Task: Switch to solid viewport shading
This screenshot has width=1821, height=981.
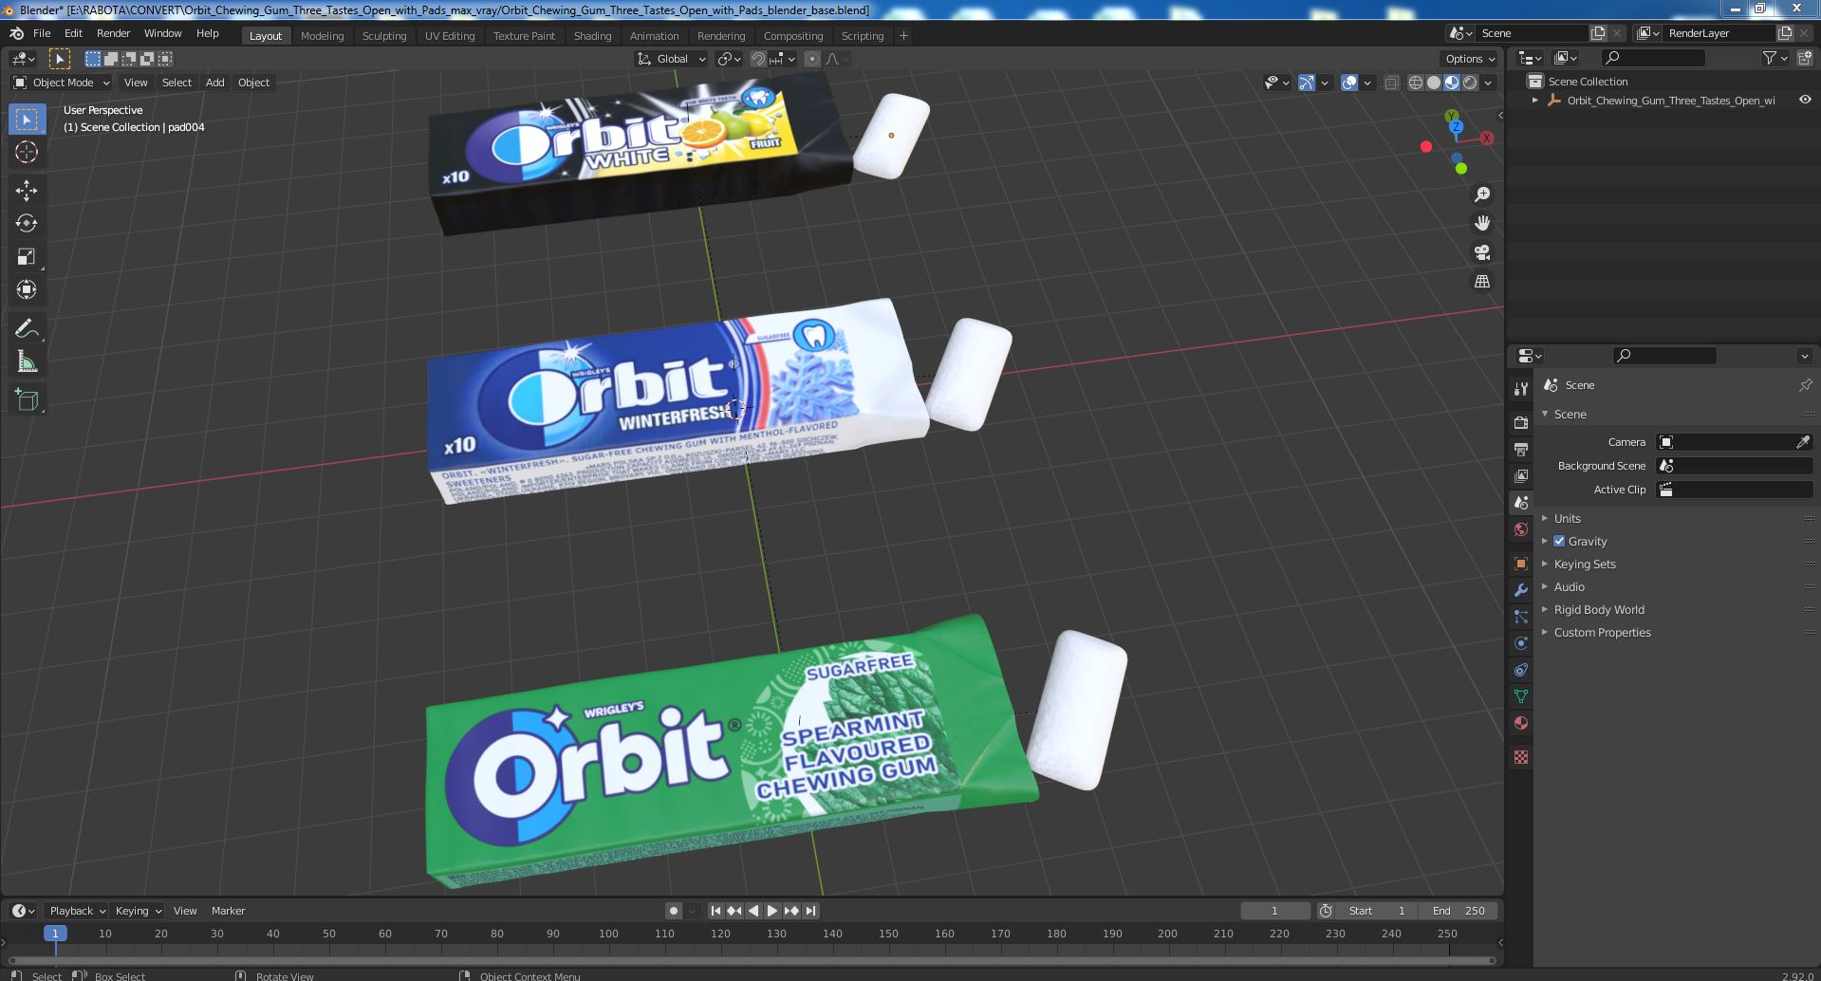Action: pos(1434,83)
